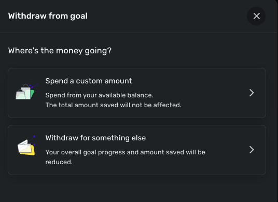Click the shopping bags icon
The width and height of the screenshot is (278, 202).
point(26,90)
